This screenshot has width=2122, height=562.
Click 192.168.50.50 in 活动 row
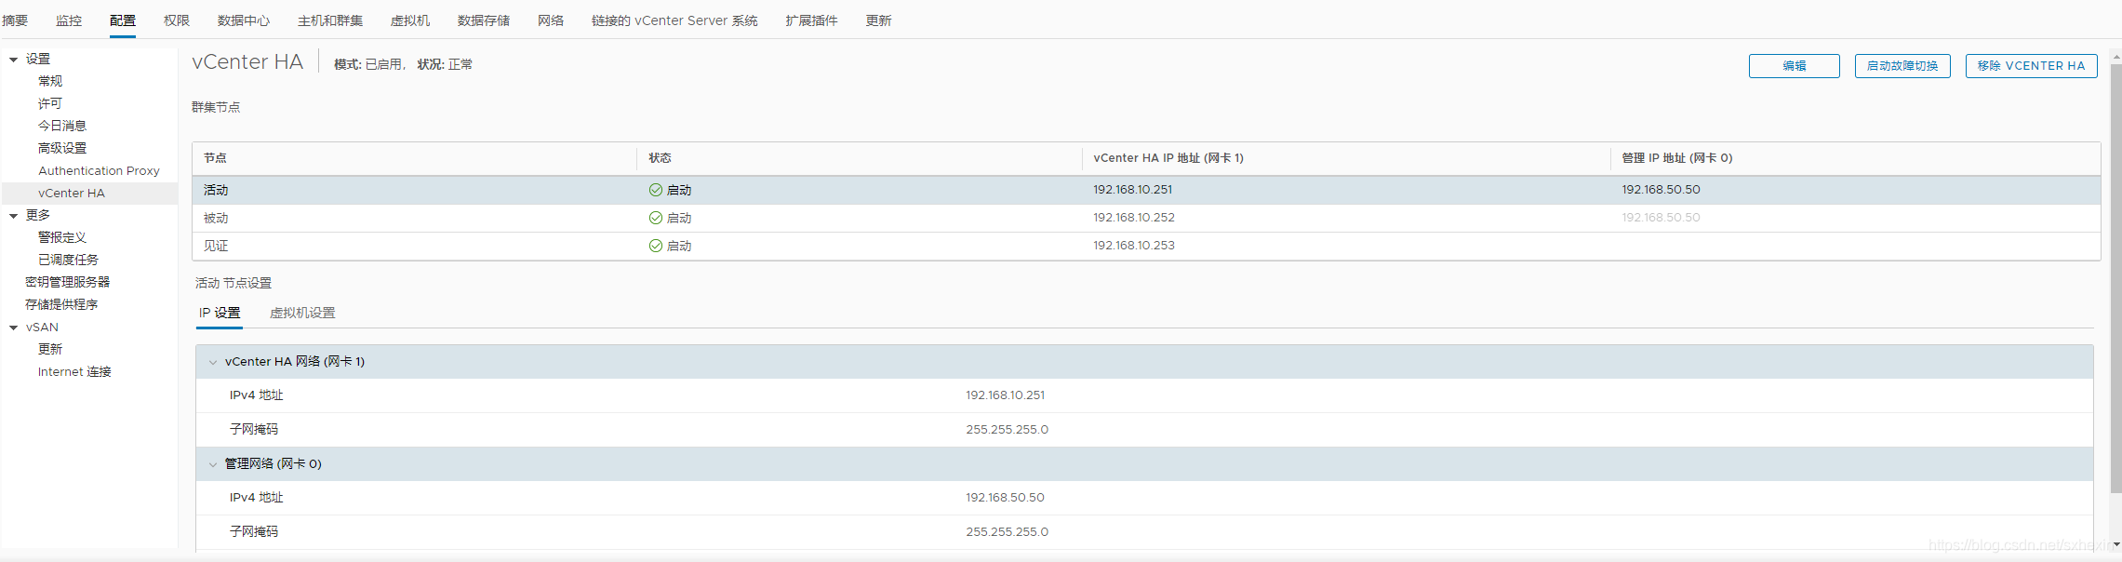pos(1661,190)
